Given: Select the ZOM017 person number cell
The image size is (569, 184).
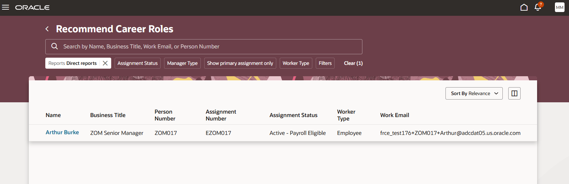Looking at the screenshot, I should [x=166, y=133].
